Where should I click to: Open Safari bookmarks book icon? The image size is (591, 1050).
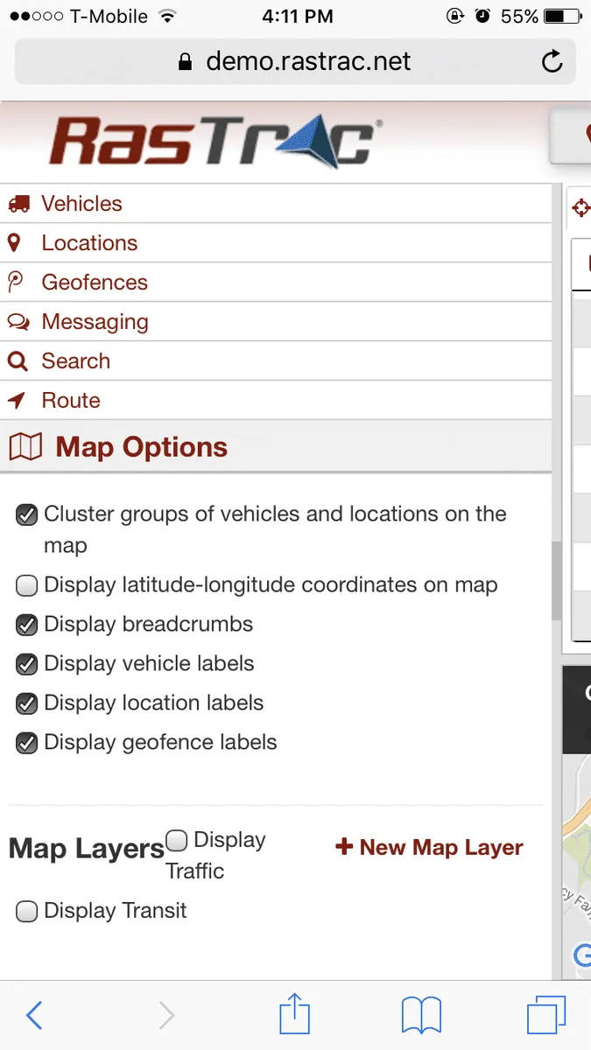(421, 1016)
